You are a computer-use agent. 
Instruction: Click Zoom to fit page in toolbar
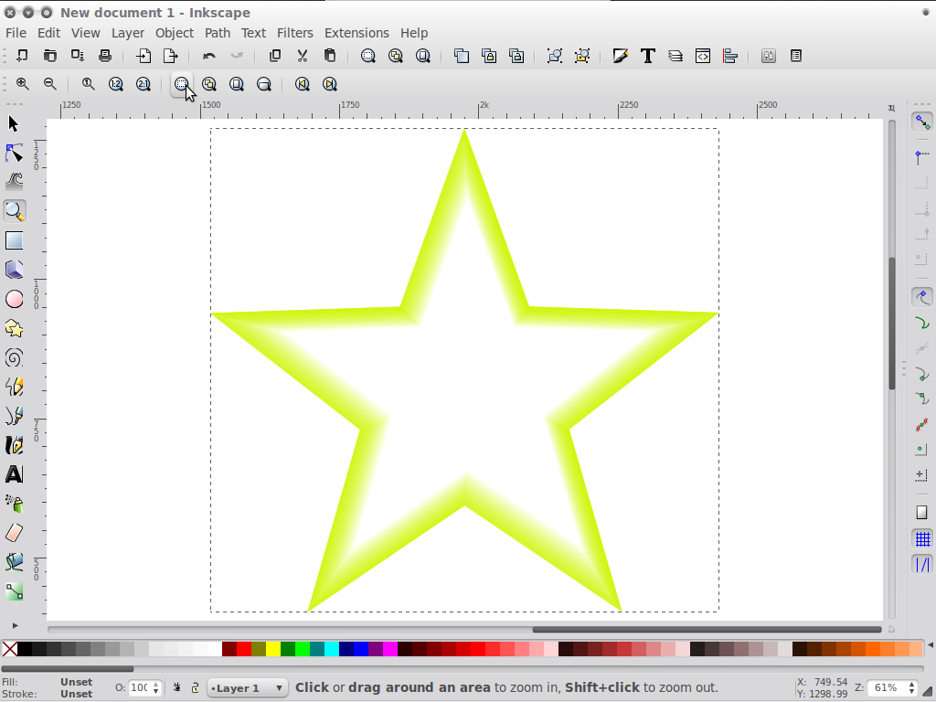[x=237, y=83]
